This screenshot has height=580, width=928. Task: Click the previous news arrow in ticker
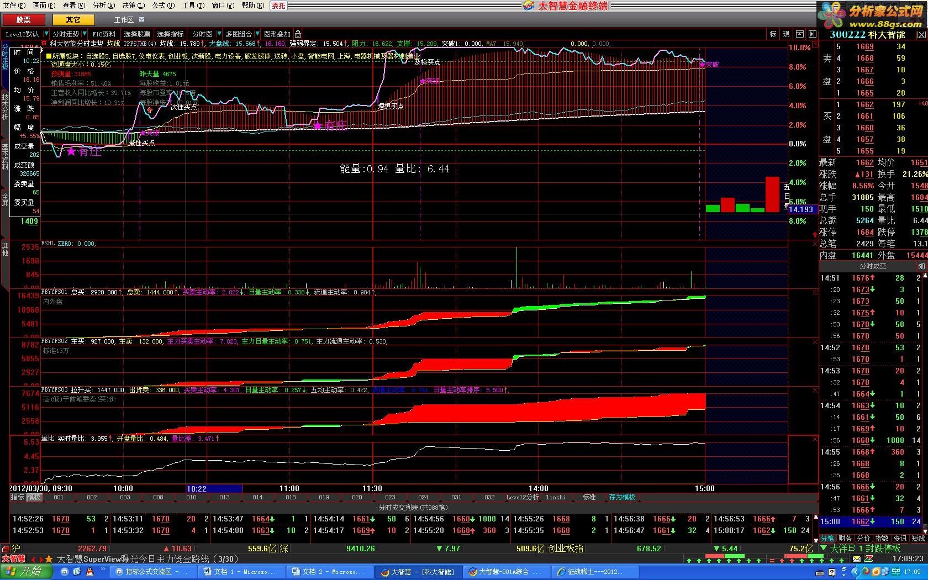33,559
